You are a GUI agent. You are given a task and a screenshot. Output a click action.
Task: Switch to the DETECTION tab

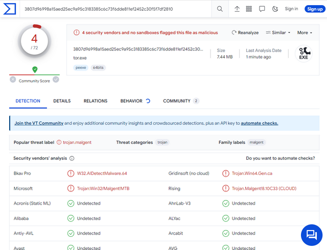tap(28, 101)
